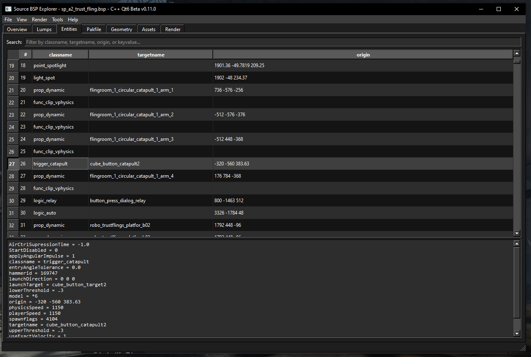Click origin cell -512 -576 -376

coord(363,115)
